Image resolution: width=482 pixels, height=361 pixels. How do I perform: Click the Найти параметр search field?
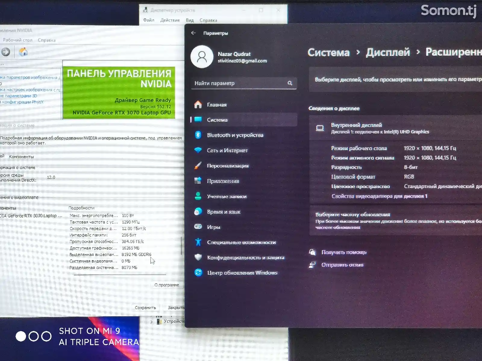244,83
